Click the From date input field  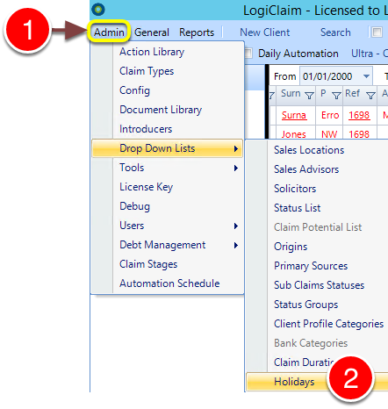click(x=330, y=76)
